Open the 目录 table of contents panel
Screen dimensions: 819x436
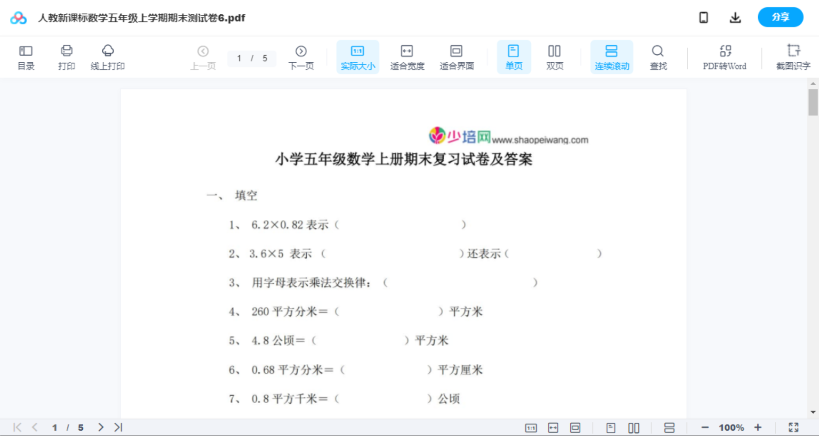(x=26, y=56)
